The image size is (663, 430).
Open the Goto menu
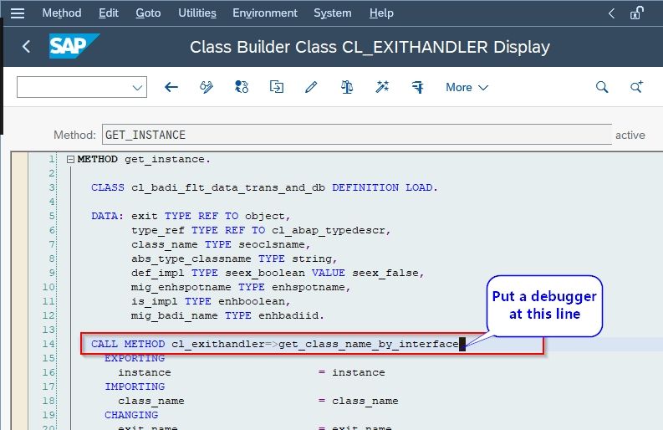tap(148, 13)
